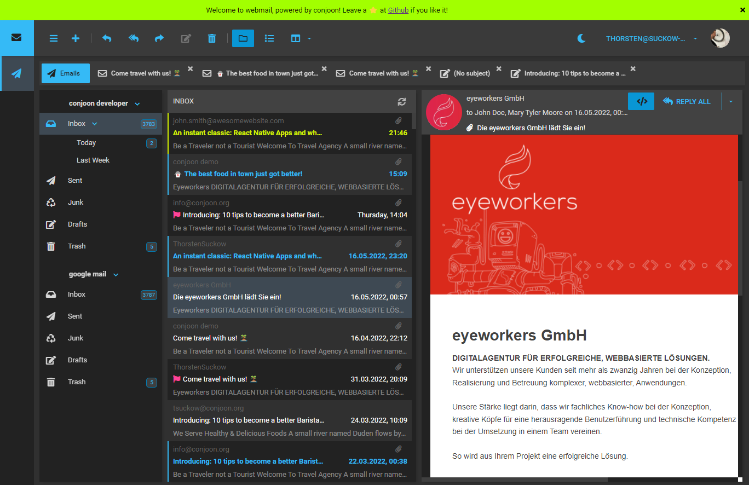
Task: Select the Last Week folder
Action: pos(101,160)
